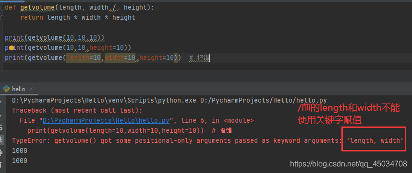Viewport: 412px width, 173px height.
Task: Click the TypeError message in console
Action: (207, 141)
